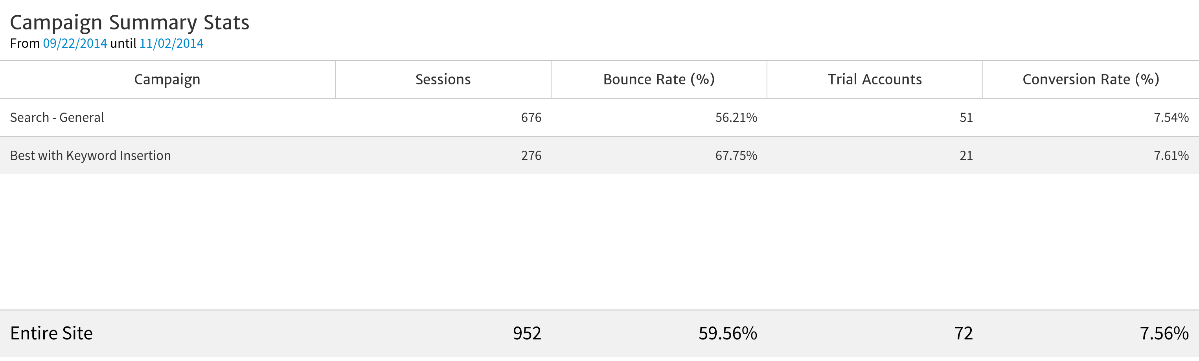The width and height of the screenshot is (1199, 361).
Task: Select the 7.56% overall conversion rate
Action: coord(1164,333)
